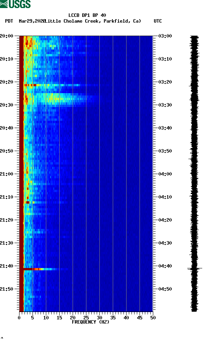Click the '5' frequency axis tick label
Screen dimensions: 211x342
(x=32, y=318)
